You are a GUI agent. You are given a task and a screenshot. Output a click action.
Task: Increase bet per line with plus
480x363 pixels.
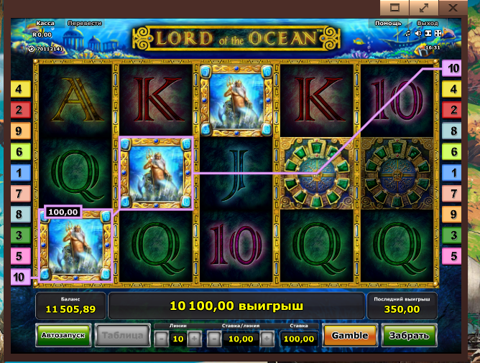click(x=267, y=339)
